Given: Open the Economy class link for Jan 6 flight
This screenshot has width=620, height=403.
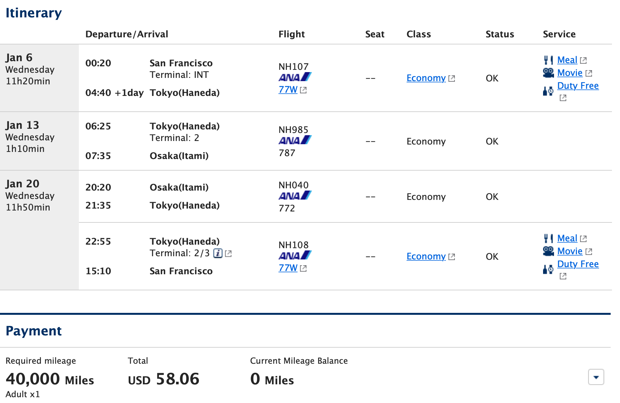Looking at the screenshot, I should coord(426,78).
